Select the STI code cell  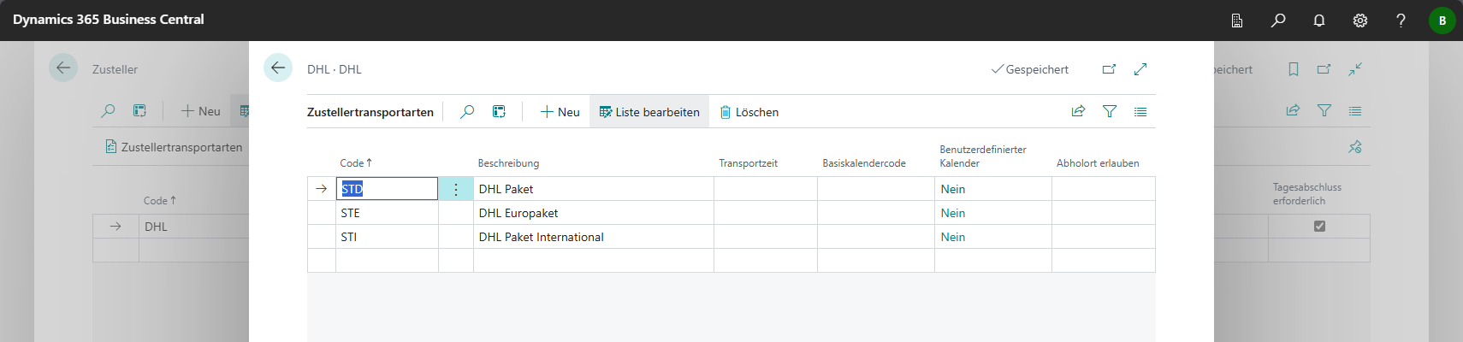pyautogui.click(x=387, y=237)
